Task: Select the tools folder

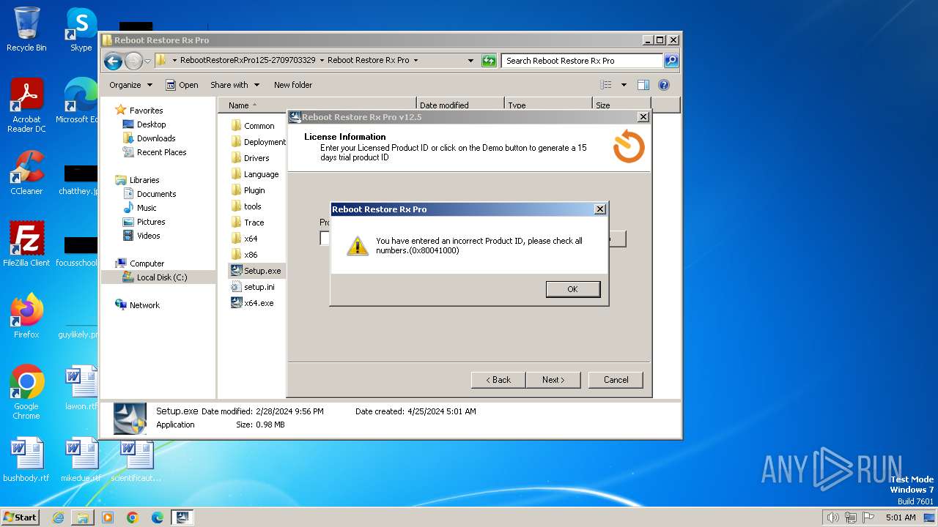Action: coord(246,206)
